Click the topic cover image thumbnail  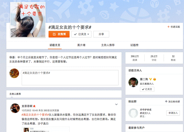[28, 20]
